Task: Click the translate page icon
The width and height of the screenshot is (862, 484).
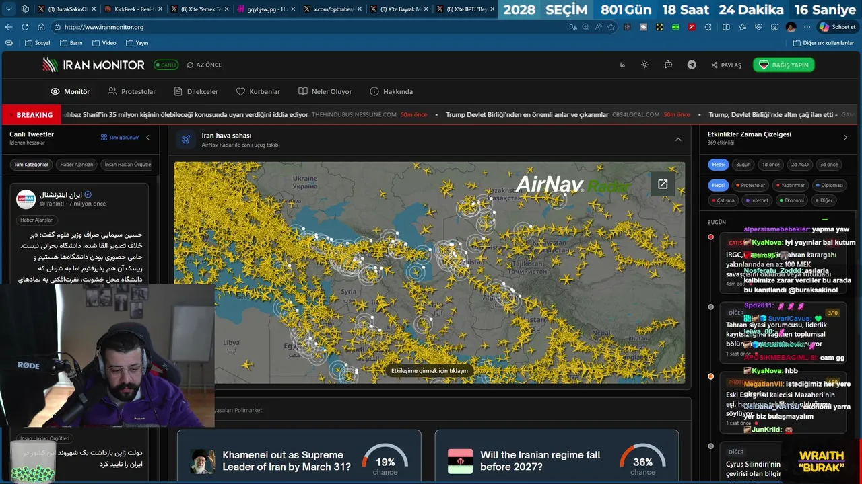Action: (573, 27)
